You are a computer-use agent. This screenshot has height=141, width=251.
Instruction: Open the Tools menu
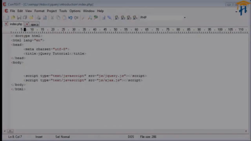point(63,11)
